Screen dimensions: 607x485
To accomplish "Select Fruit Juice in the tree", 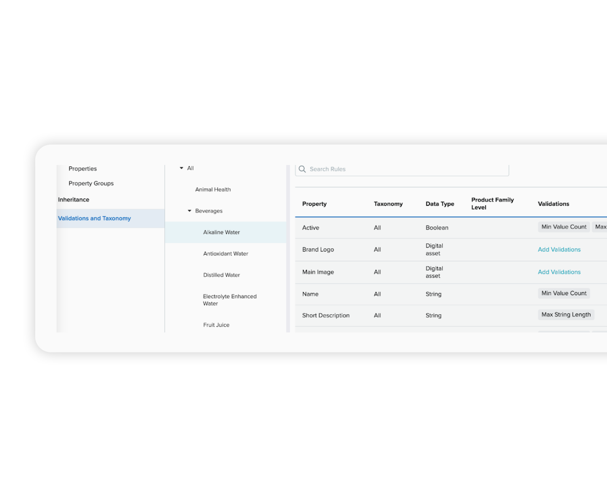I will (x=216, y=325).
